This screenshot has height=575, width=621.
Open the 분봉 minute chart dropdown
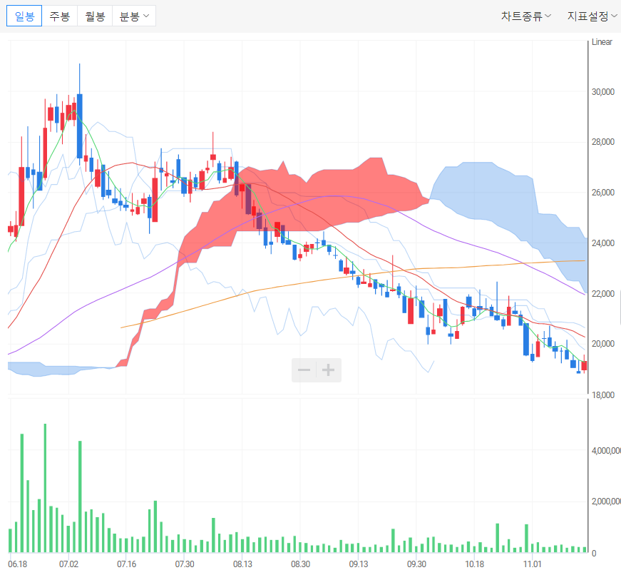coord(134,16)
